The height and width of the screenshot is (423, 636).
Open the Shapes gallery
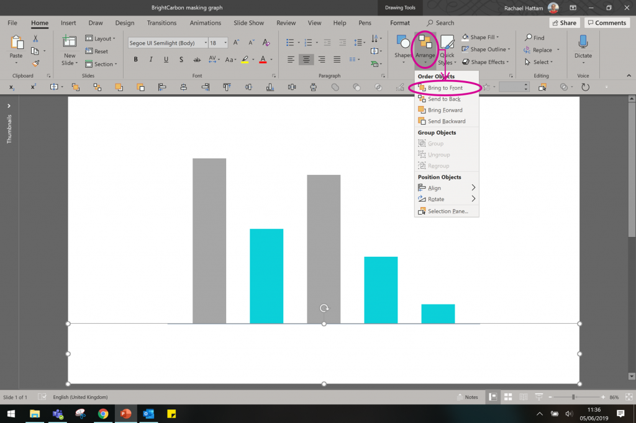coord(404,50)
